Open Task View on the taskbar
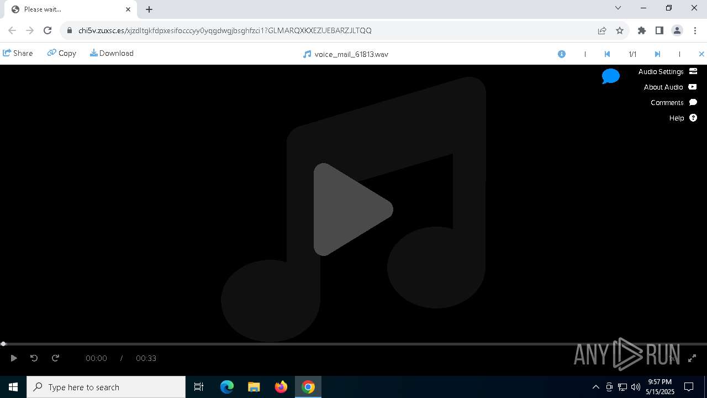 coord(199,387)
